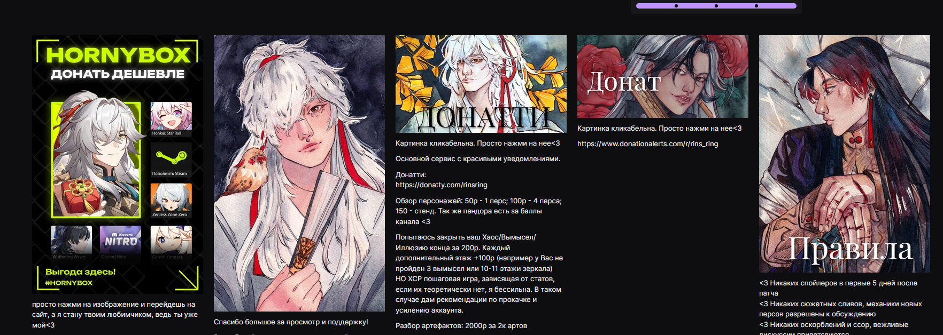
Task: Open the Правила panel image
Action: click(844, 154)
